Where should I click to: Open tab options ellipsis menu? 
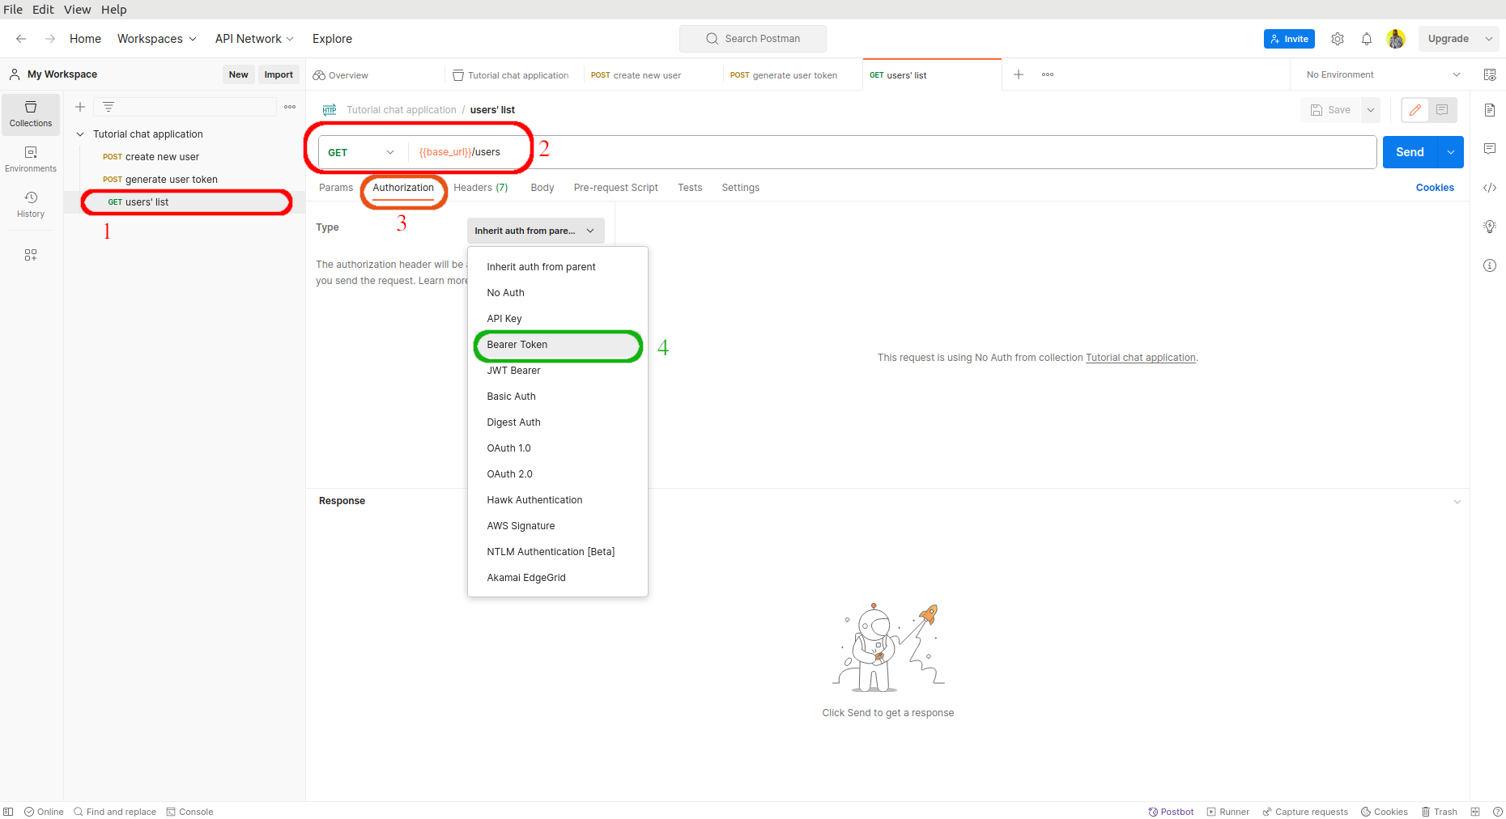pyautogui.click(x=1048, y=74)
